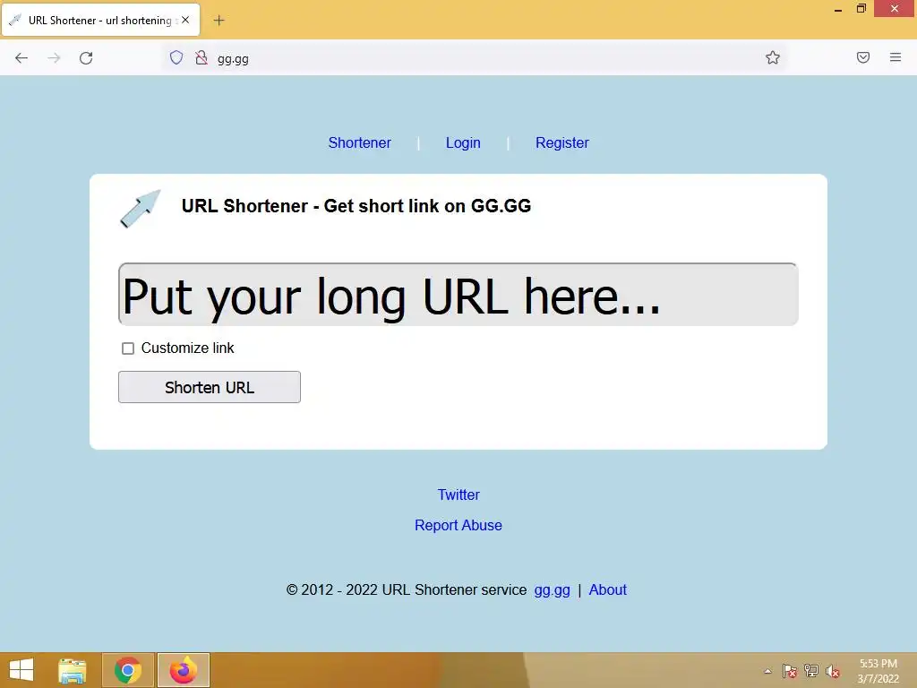The height and width of the screenshot is (688, 917).
Task: Switch to Google Chrome in the taskbar
Action: [x=128, y=670]
